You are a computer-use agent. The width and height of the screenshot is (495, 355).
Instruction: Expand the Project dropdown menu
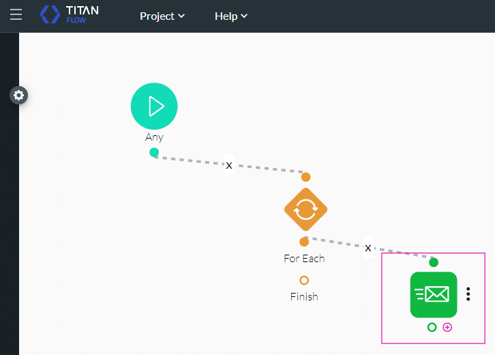[162, 16]
